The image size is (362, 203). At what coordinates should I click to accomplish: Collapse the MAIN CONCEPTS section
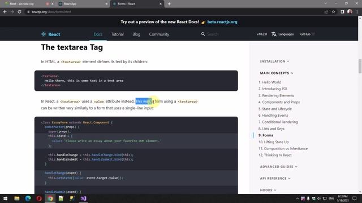pyautogui.click(x=277, y=73)
